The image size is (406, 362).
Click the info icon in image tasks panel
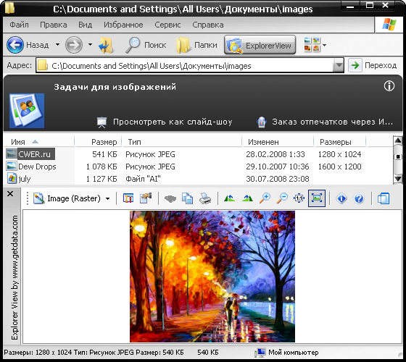pos(389,86)
